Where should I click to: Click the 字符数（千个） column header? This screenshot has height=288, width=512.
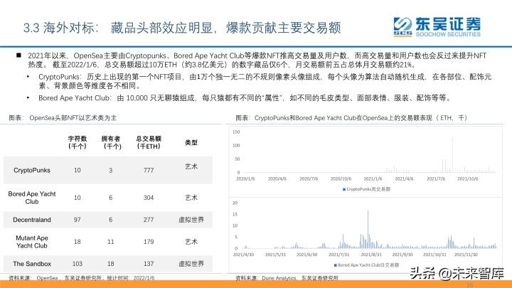tap(78, 142)
